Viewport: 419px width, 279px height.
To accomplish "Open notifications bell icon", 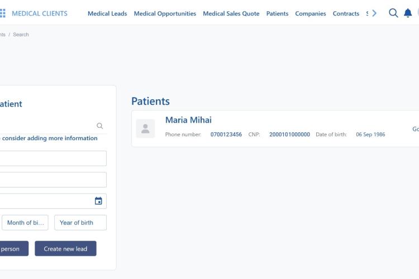I will pos(408,13).
